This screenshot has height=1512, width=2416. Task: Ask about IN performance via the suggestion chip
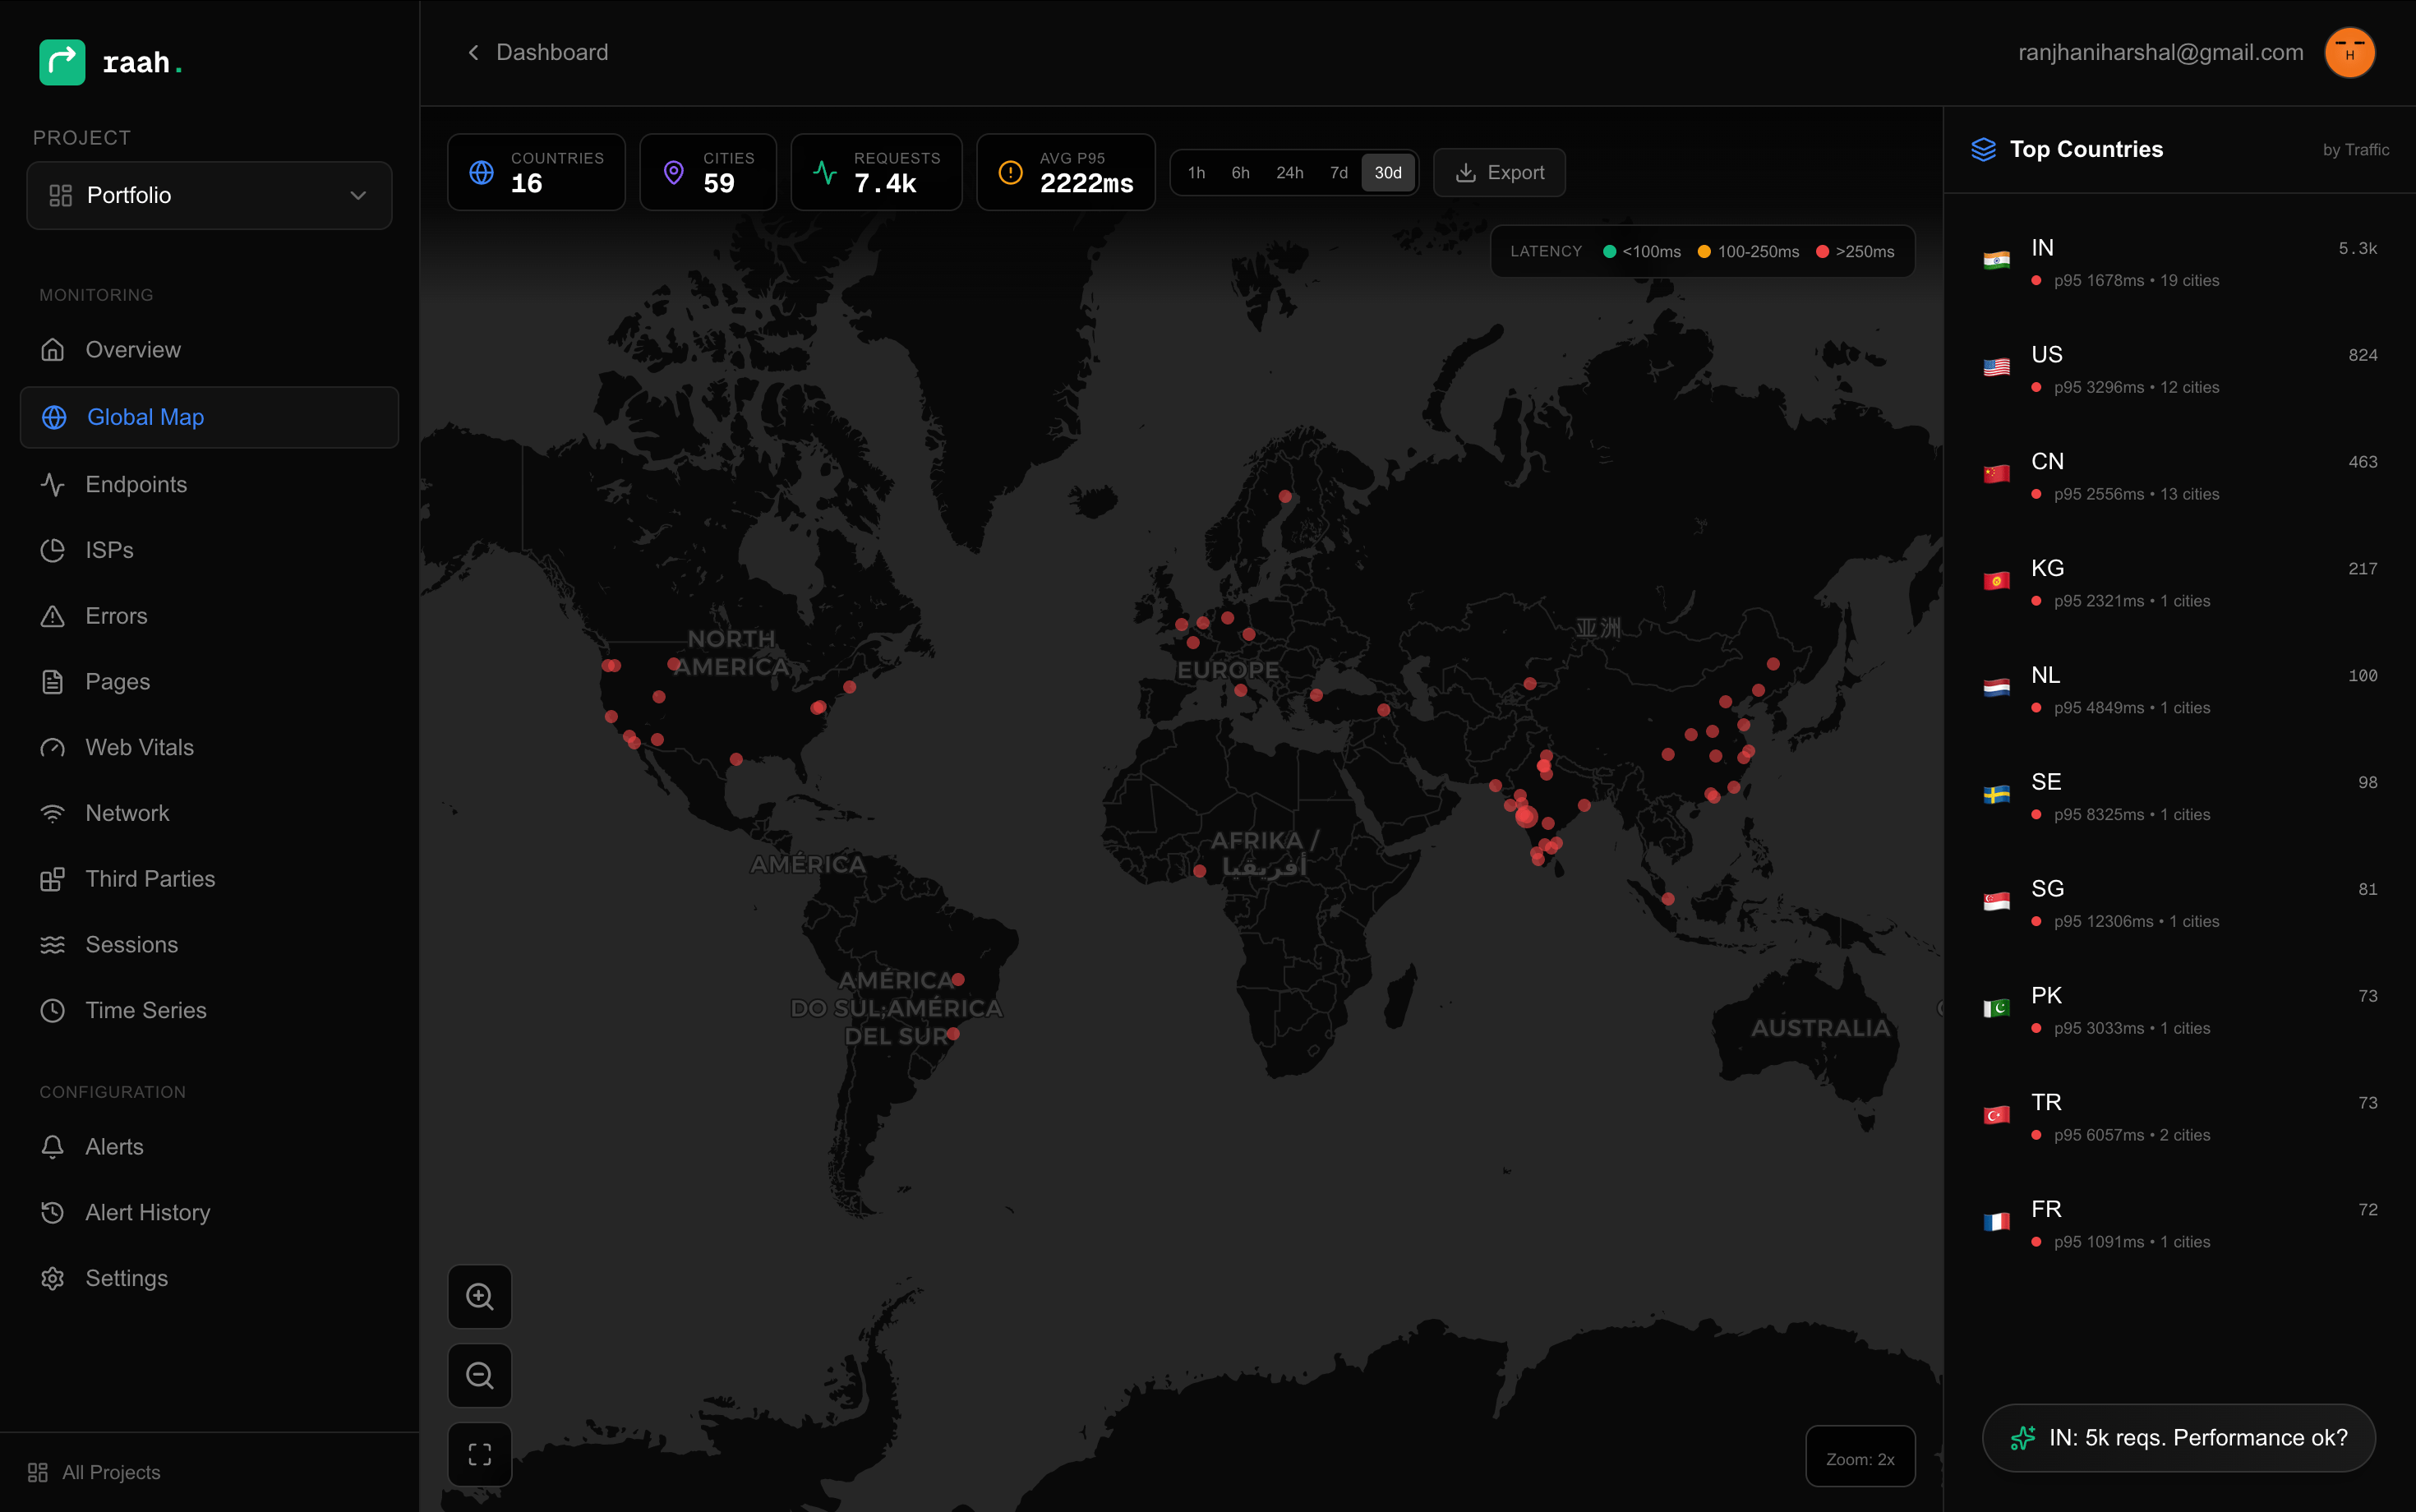click(2176, 1437)
